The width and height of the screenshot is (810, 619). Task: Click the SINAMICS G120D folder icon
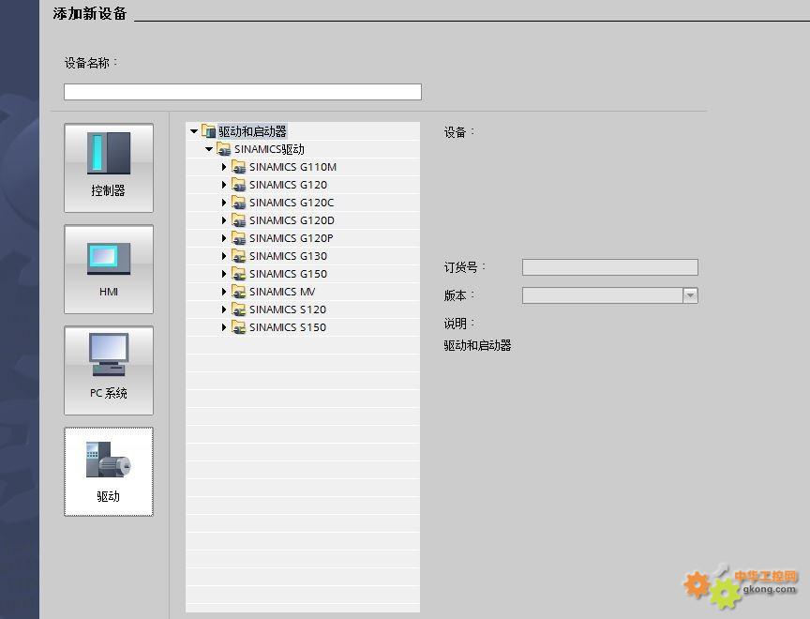(239, 220)
